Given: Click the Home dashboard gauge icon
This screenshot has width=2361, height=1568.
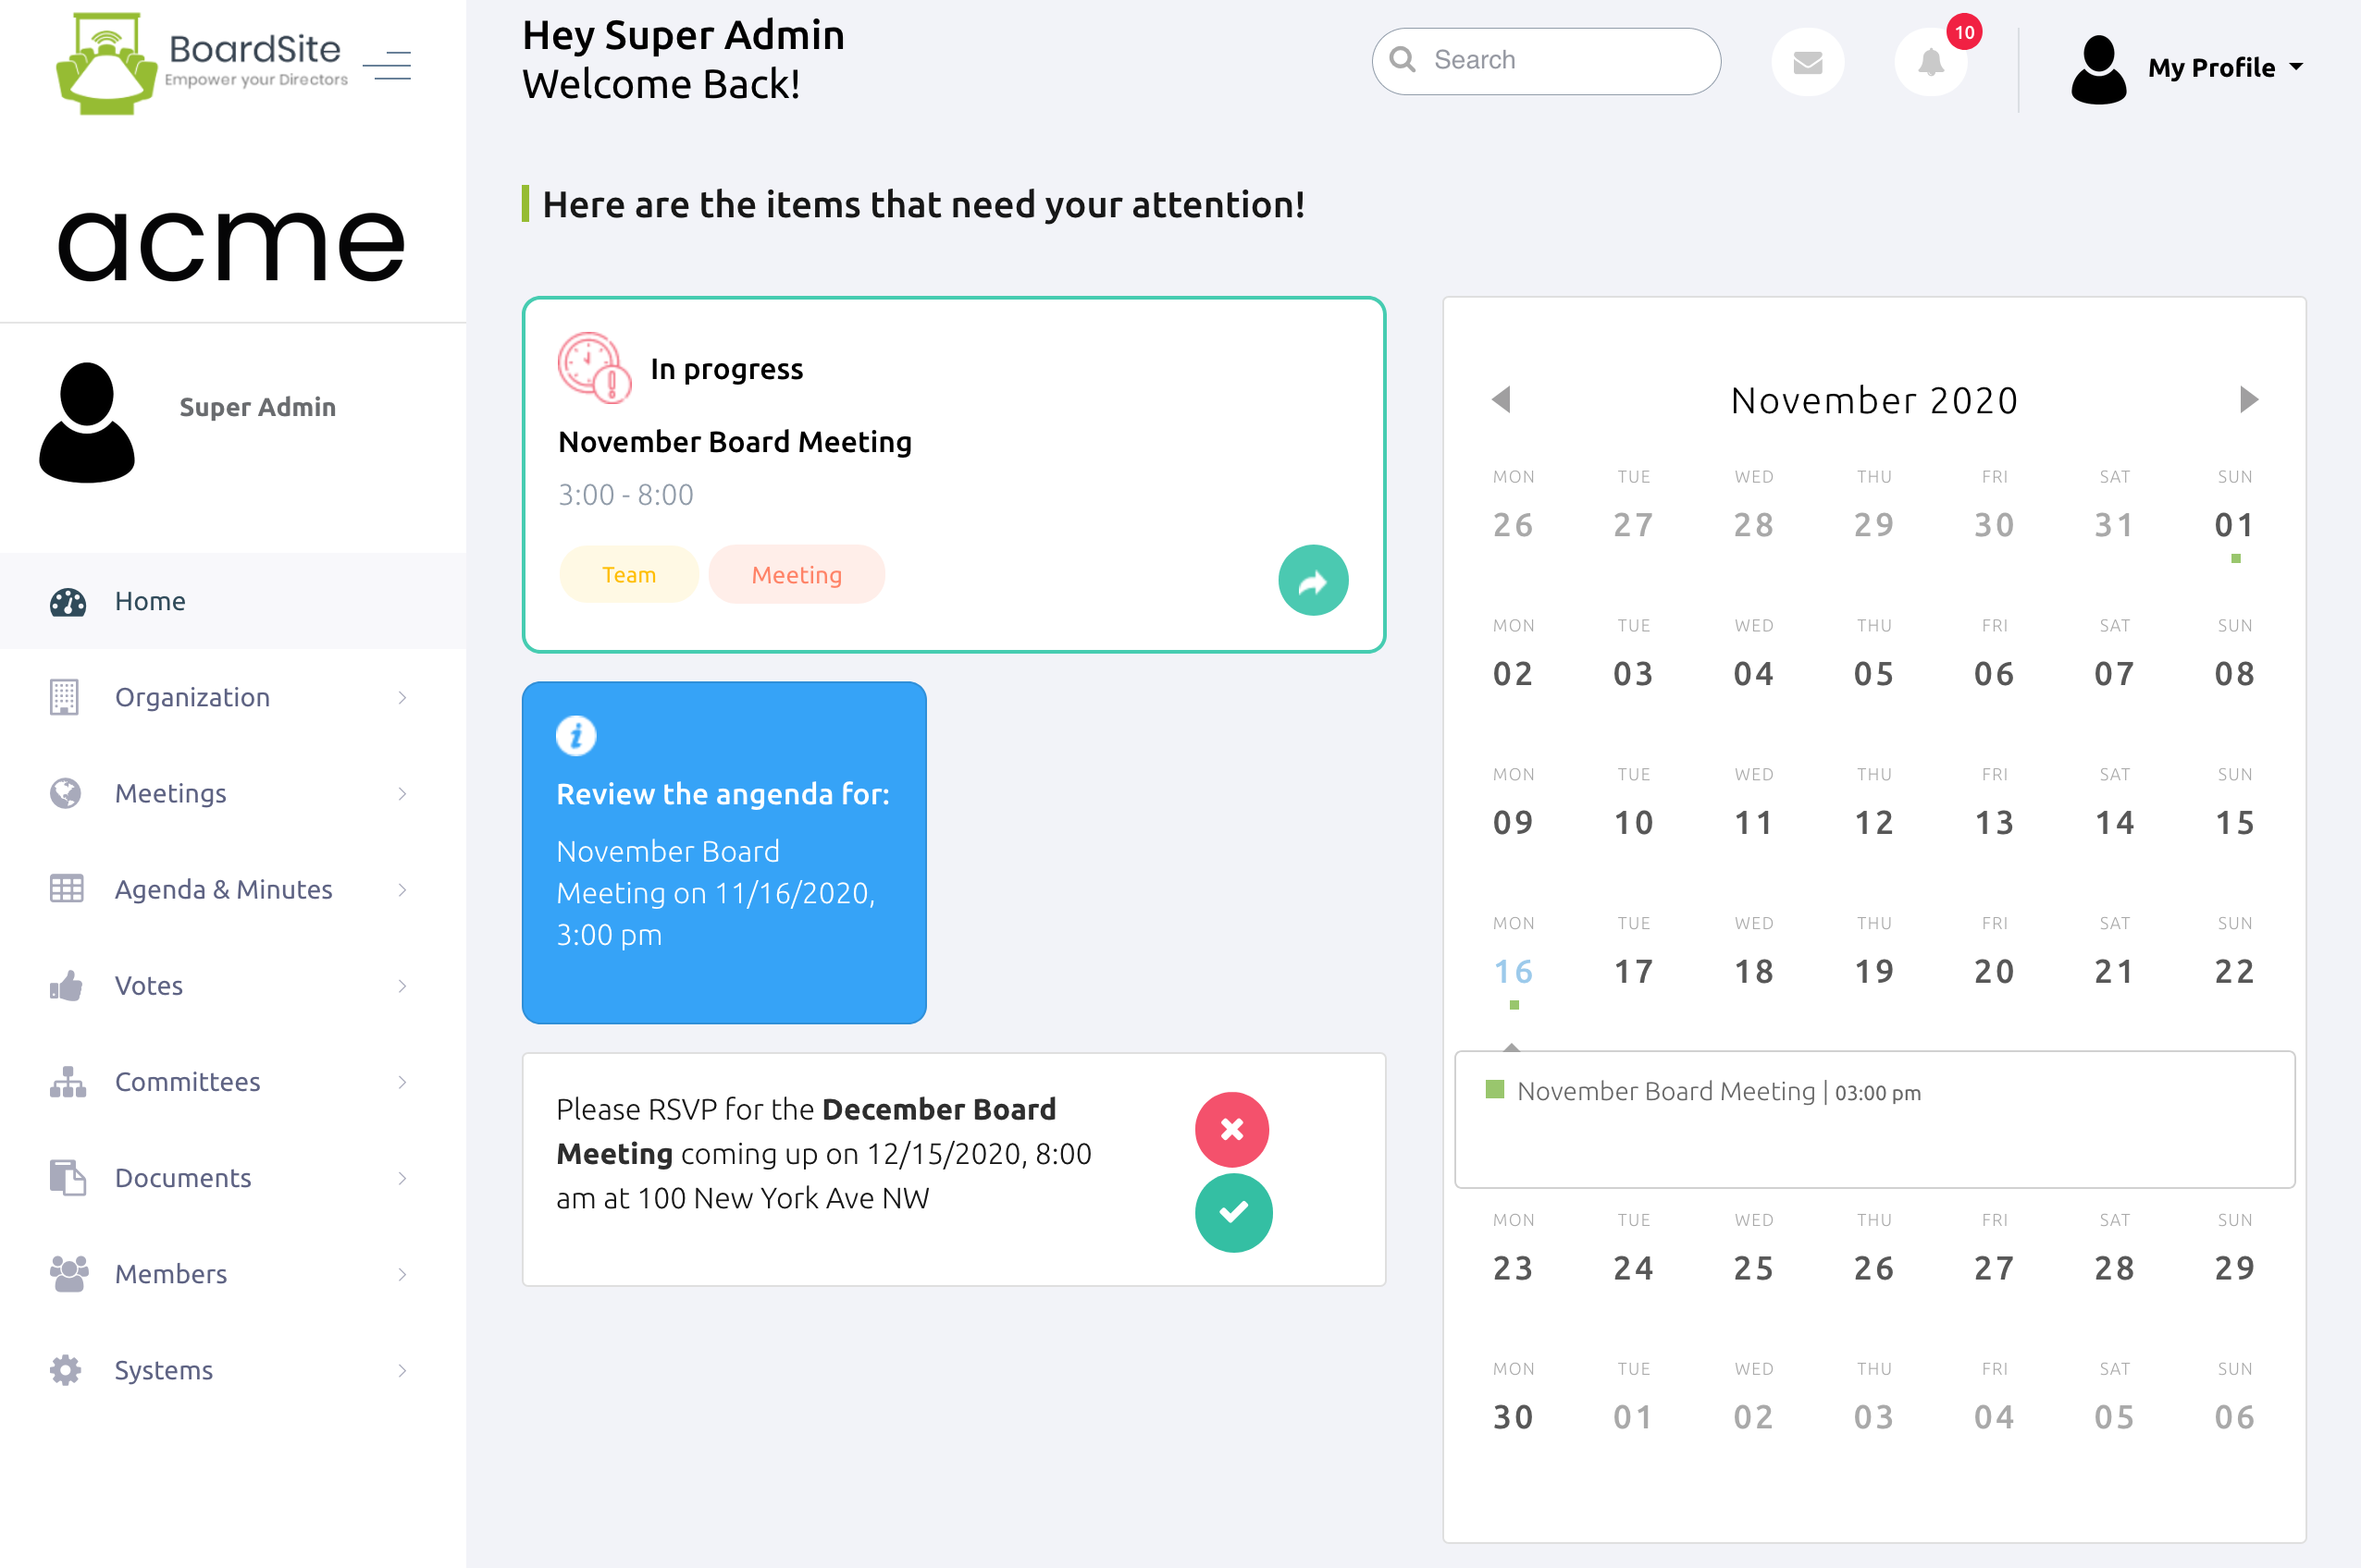Looking at the screenshot, I should 67,602.
